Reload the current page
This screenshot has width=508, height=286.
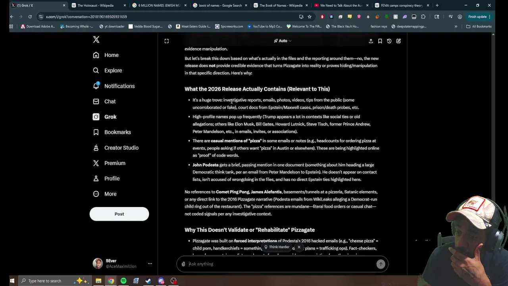pyautogui.click(x=30, y=17)
